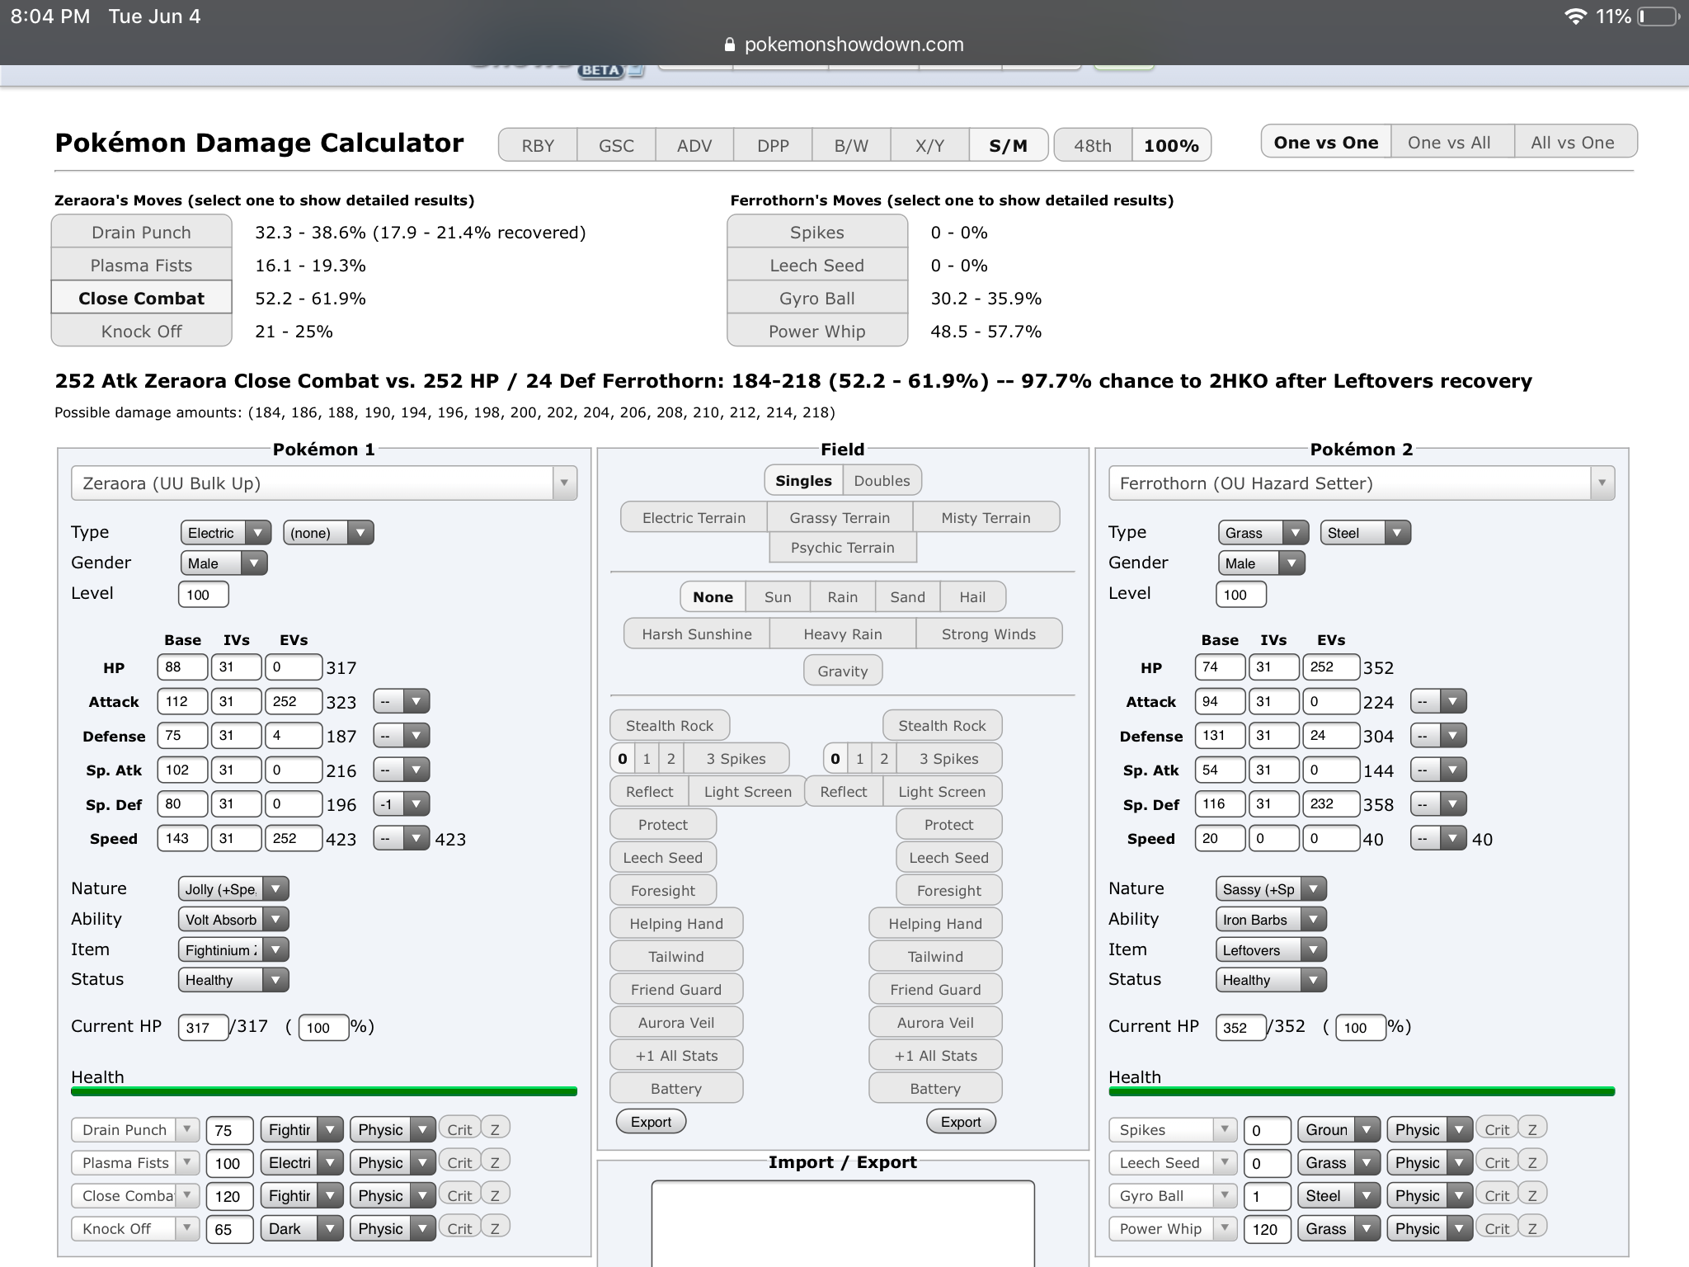Toggle Reflect on Ferrothorn's side

pos(844,791)
